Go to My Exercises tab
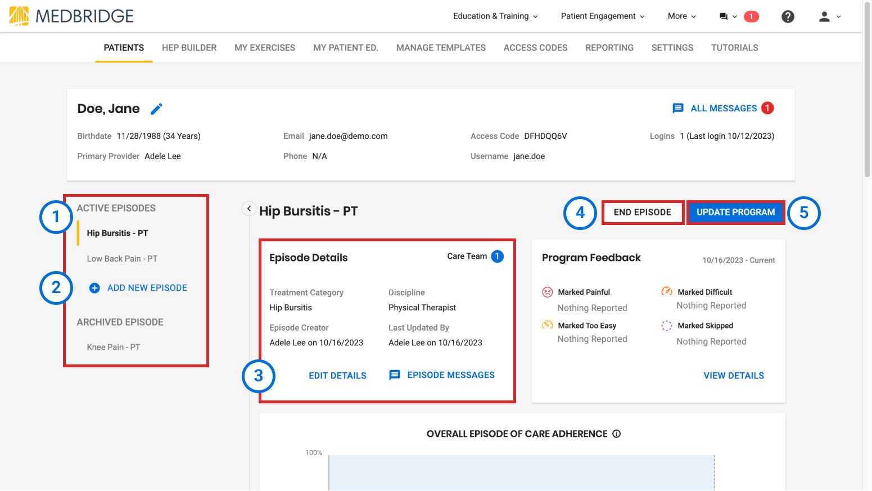The height and width of the screenshot is (491, 872). [x=265, y=48]
